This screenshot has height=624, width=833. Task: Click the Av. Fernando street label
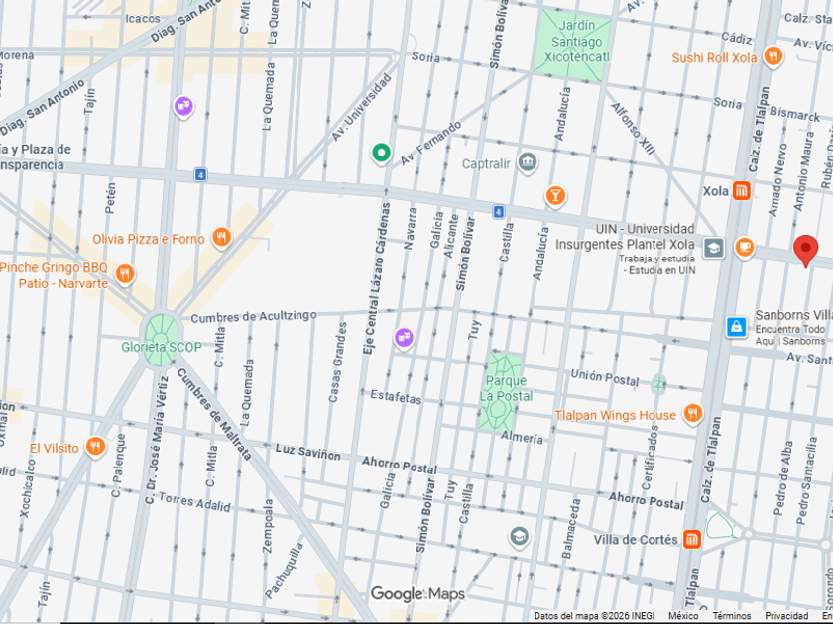click(430, 144)
